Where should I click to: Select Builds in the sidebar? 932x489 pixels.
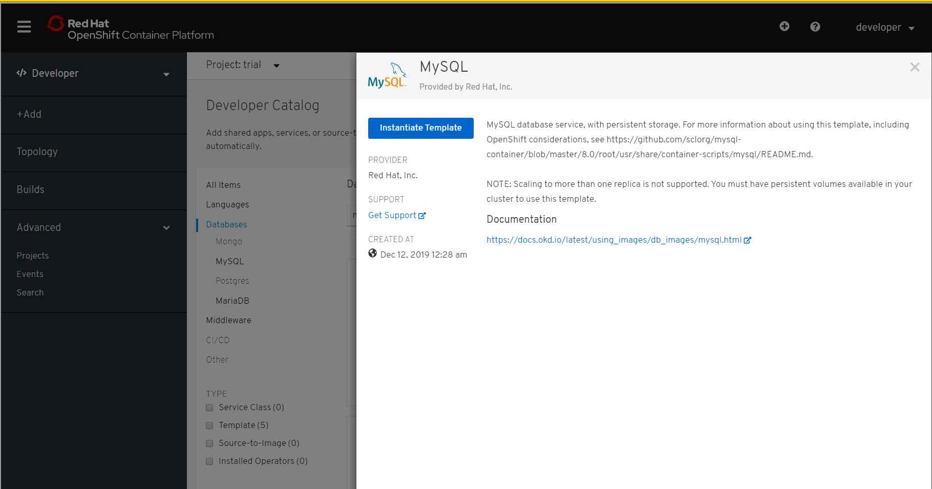pyautogui.click(x=31, y=189)
